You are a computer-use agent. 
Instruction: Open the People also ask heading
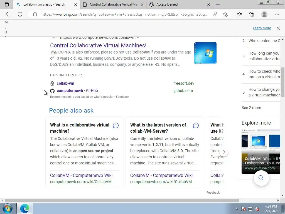click(71, 110)
